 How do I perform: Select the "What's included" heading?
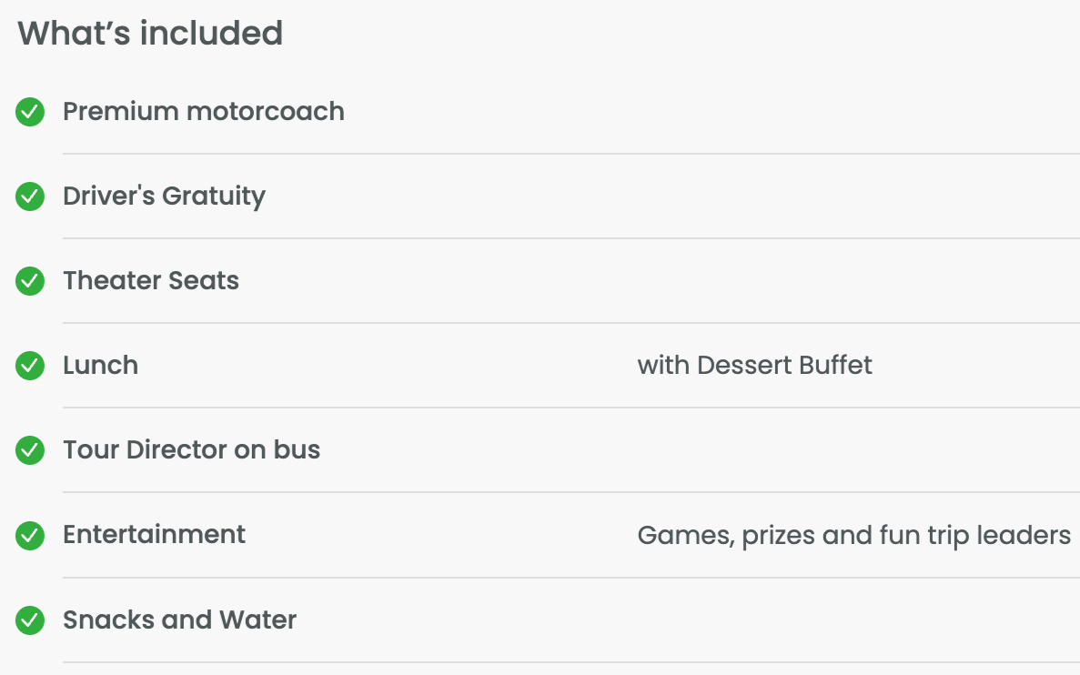[150, 34]
